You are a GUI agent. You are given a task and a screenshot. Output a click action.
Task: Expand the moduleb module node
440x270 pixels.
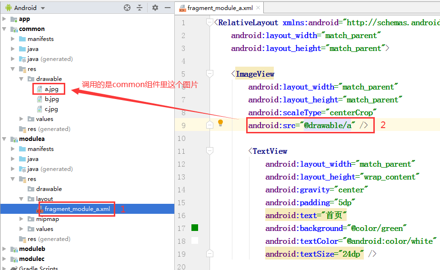(4, 249)
